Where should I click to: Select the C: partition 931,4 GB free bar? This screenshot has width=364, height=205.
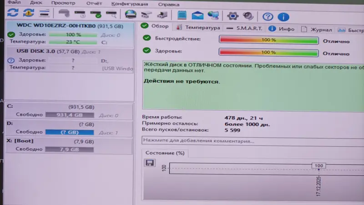pos(70,115)
